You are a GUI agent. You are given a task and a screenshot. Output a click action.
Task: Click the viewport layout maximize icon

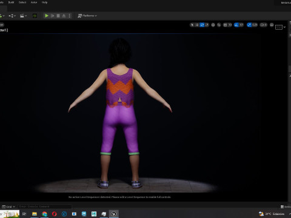(272, 25)
